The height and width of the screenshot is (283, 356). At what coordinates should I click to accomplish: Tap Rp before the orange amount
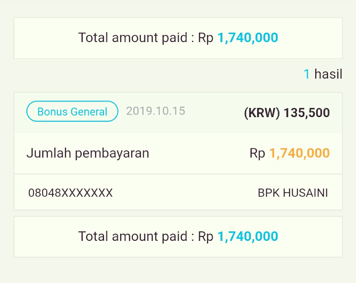(257, 153)
